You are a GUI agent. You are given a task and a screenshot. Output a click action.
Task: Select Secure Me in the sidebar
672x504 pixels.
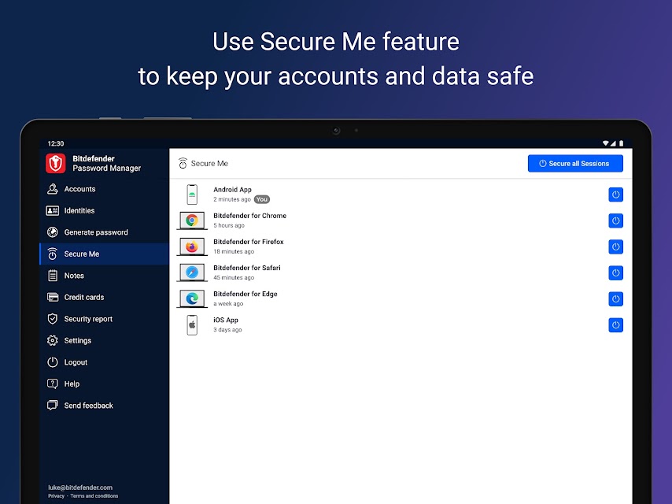click(x=81, y=254)
